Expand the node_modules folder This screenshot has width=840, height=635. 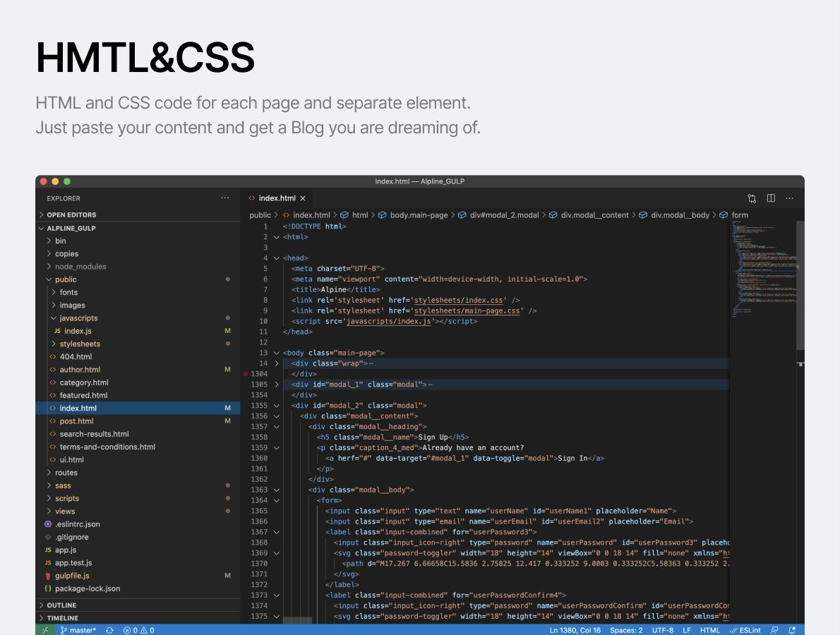(138, 267)
